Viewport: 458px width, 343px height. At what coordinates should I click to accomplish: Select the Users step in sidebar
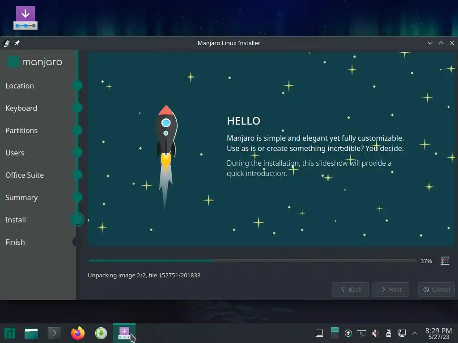[15, 153]
